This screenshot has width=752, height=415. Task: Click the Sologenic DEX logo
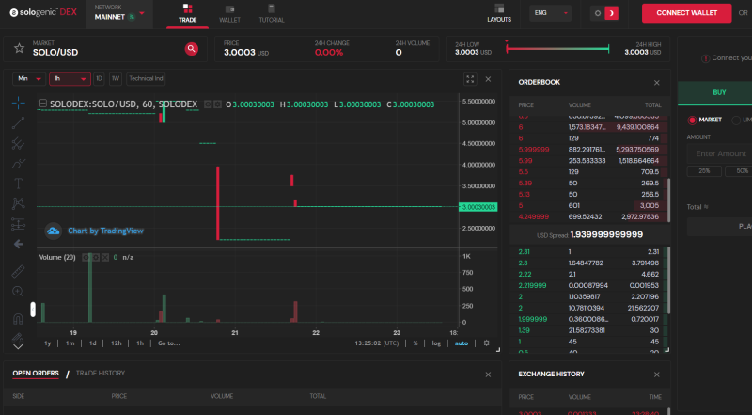[x=43, y=12]
